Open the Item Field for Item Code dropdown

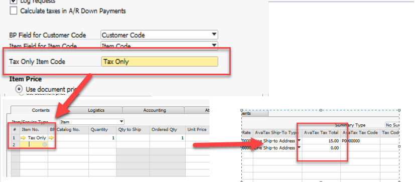tap(214, 46)
